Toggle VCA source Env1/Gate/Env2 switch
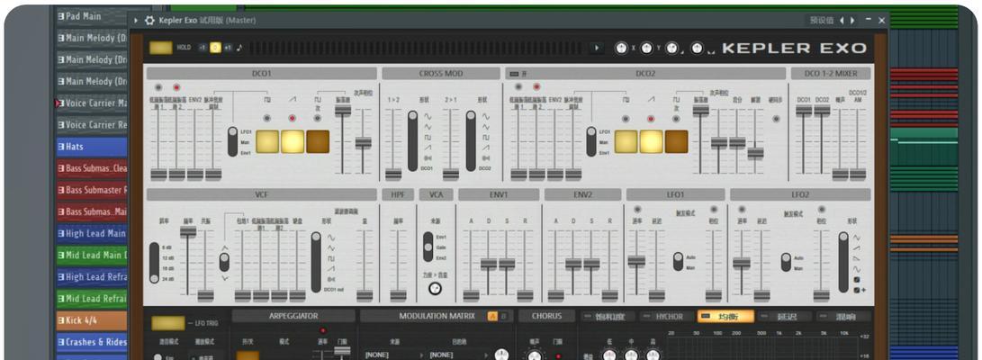This screenshot has height=360, width=982. (x=428, y=247)
